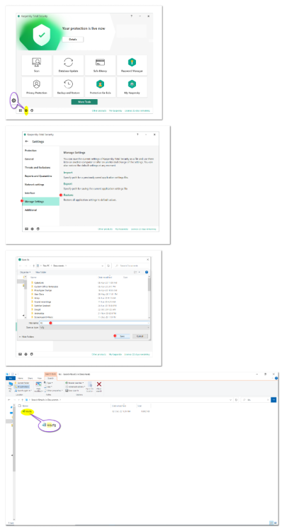The height and width of the screenshot is (531, 284).
Task: Click the More Tools button
Action: click(x=84, y=102)
